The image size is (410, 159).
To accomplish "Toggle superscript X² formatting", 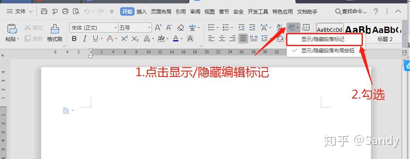I will pos(124,39).
